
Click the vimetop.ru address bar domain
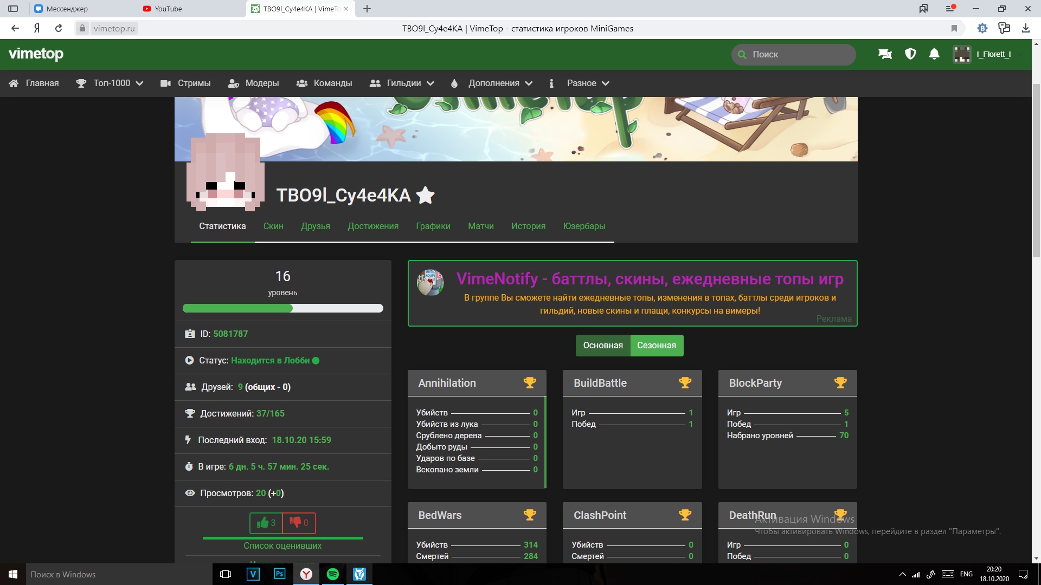point(114,28)
